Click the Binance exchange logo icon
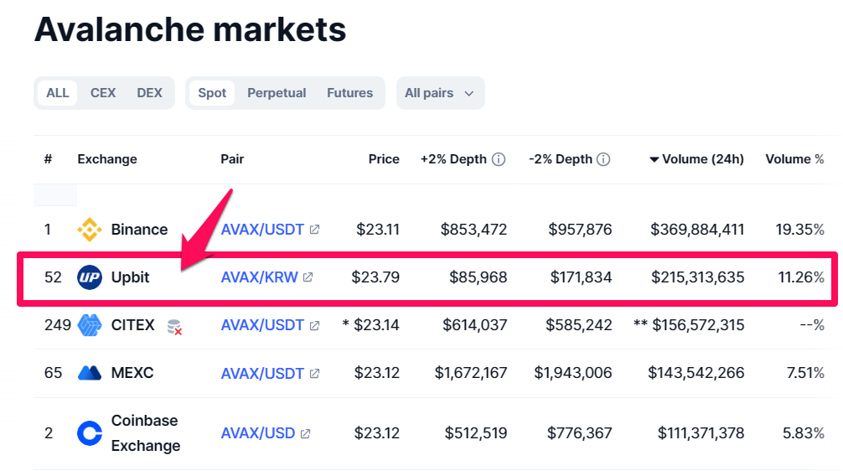This screenshot has height=471, width=843. (90, 230)
